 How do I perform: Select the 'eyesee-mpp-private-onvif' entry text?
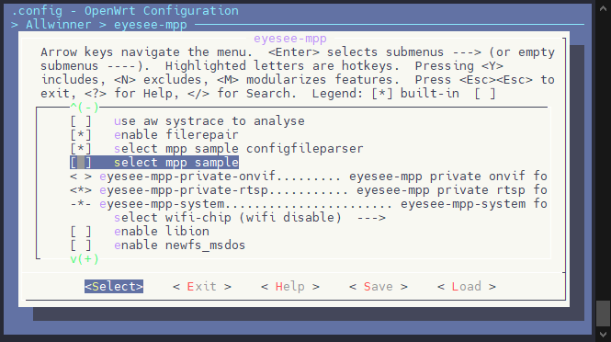click(187, 177)
